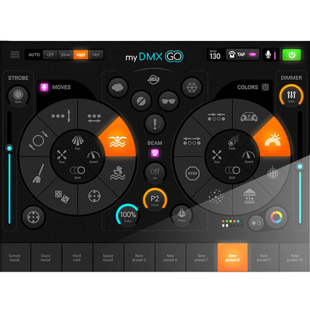The height and width of the screenshot is (310, 310).
Task: Choose the dice random move effect
Action: coord(62,197)
